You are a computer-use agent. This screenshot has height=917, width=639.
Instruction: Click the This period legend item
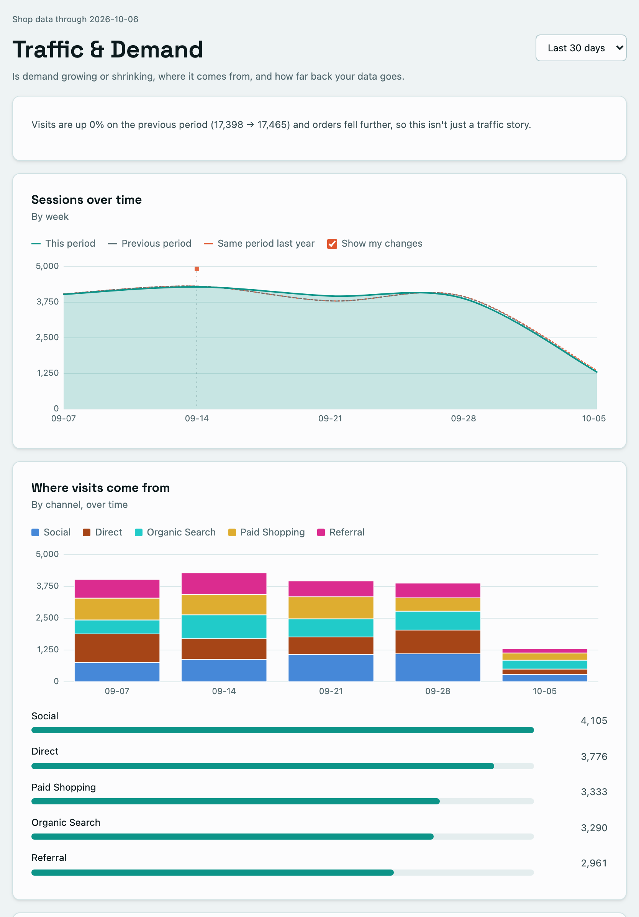coord(64,244)
